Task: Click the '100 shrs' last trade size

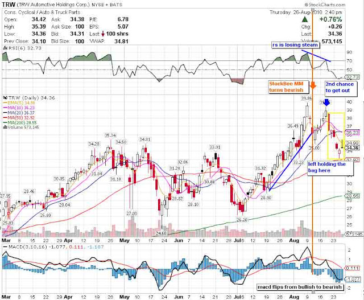Action: click(x=117, y=34)
